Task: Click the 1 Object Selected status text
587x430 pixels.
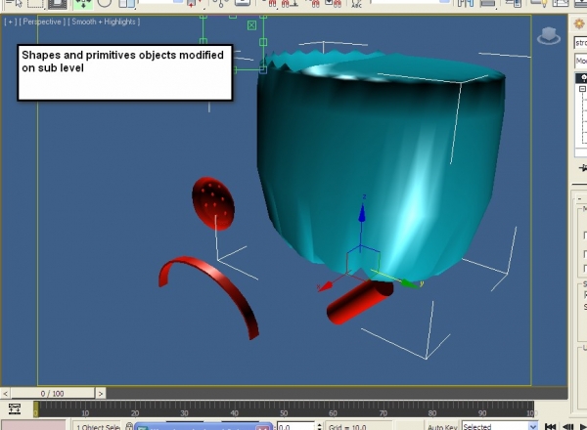Action: pos(98,426)
